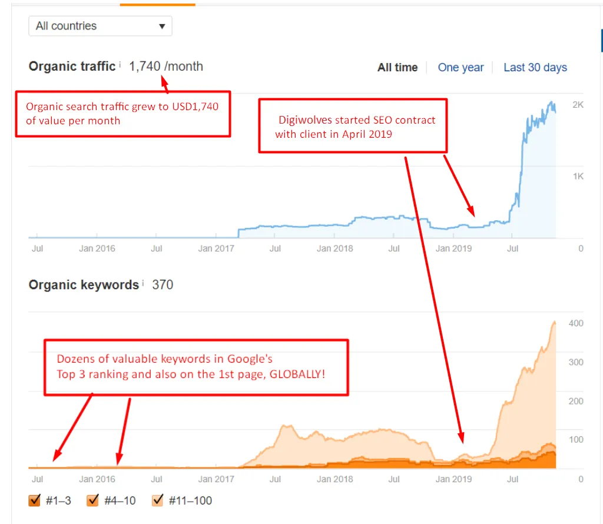
Task: Switch to One year view
Action: [460, 67]
